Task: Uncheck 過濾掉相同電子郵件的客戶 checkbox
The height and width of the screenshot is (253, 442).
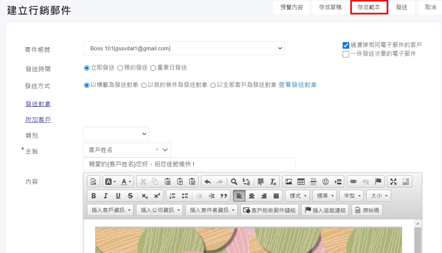Action: 346,45
